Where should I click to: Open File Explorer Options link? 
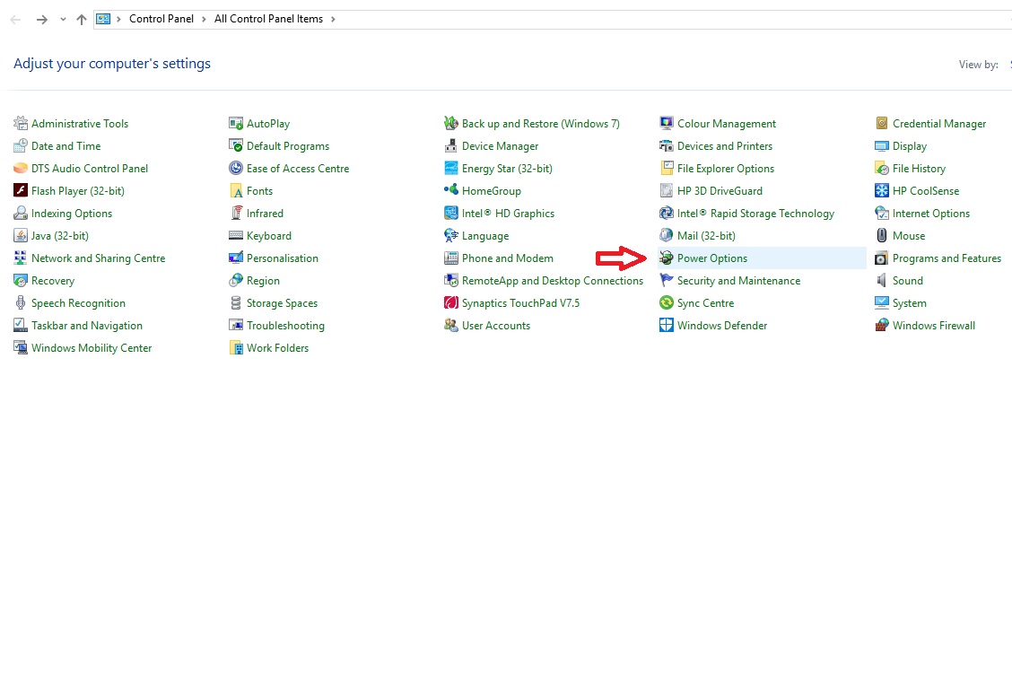coord(726,169)
